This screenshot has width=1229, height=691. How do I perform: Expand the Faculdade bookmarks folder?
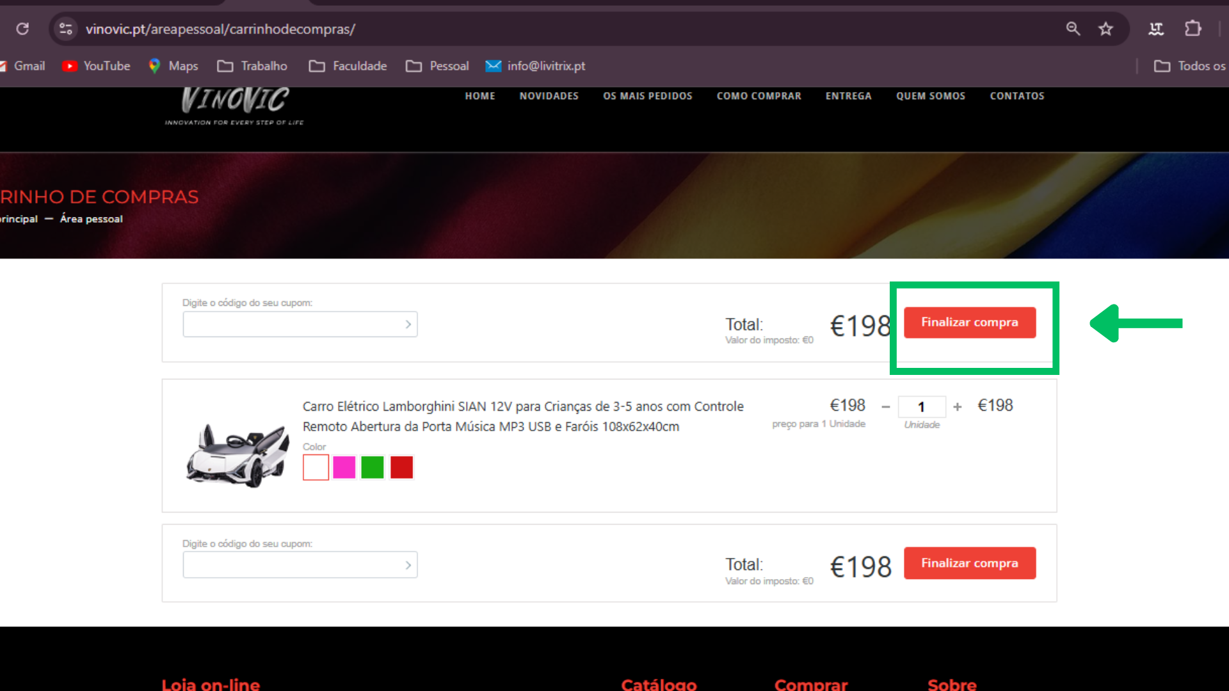point(348,66)
